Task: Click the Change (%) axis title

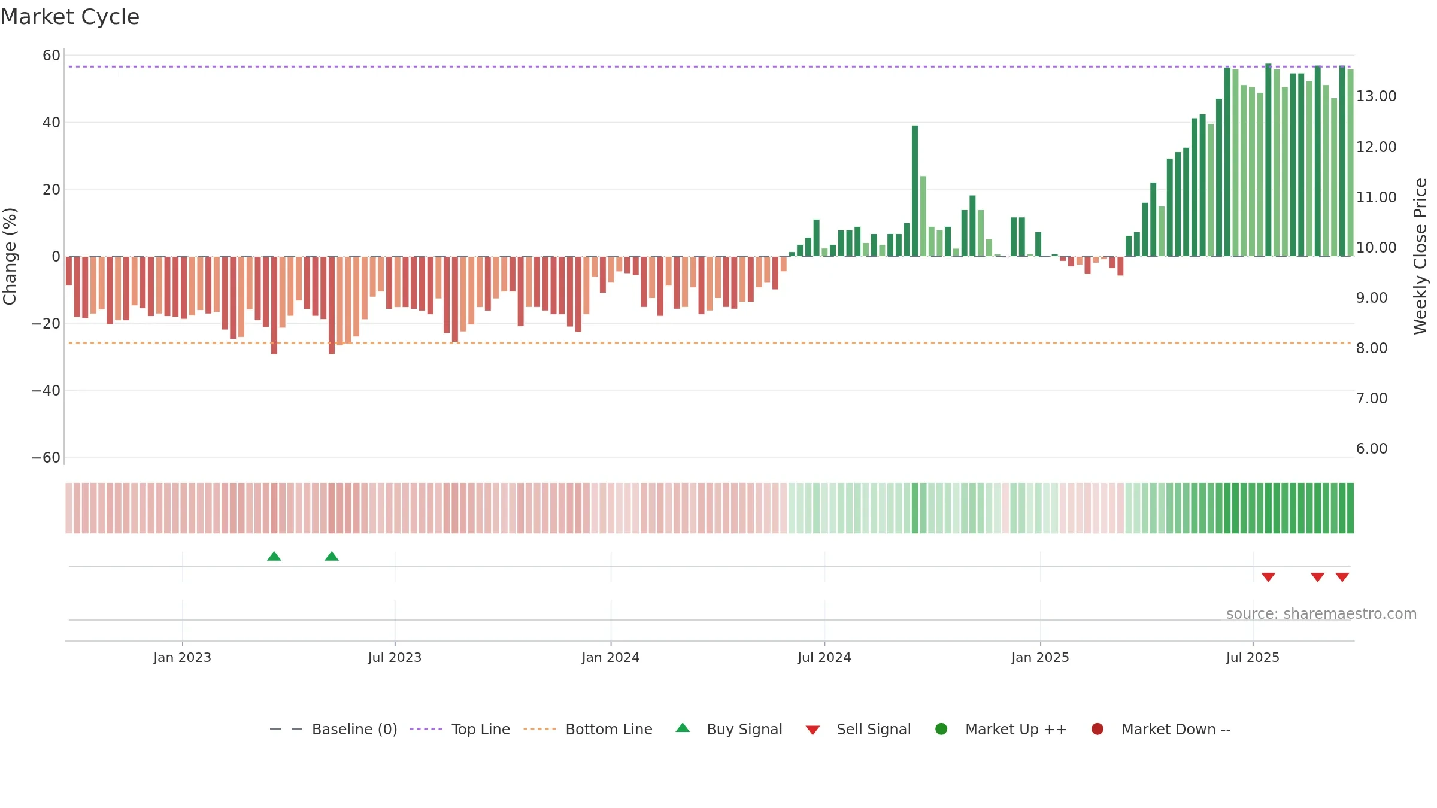Action: click(10, 256)
